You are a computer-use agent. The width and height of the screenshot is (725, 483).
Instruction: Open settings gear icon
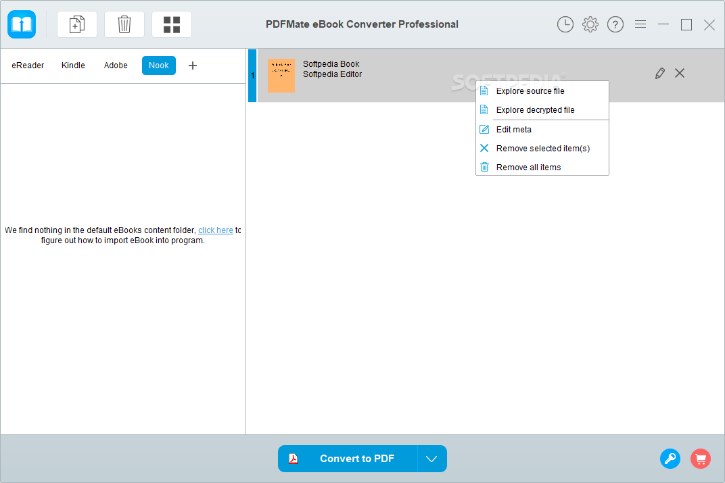point(590,24)
